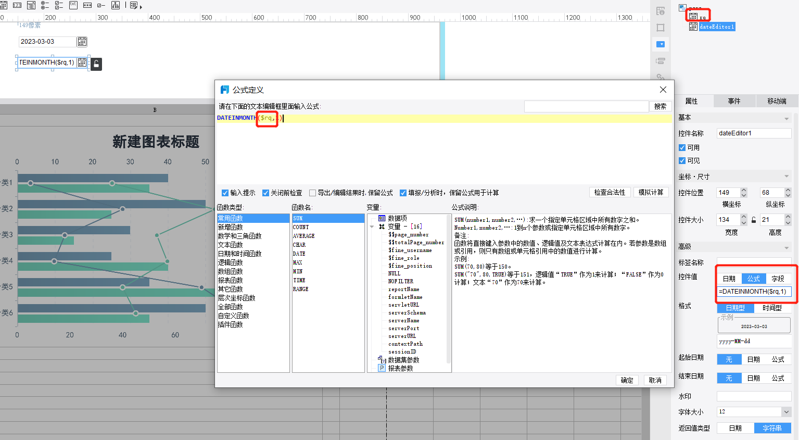Click calendar button beside 2023-03-03 field
Viewport: 799px width, 440px height.
tap(82, 42)
